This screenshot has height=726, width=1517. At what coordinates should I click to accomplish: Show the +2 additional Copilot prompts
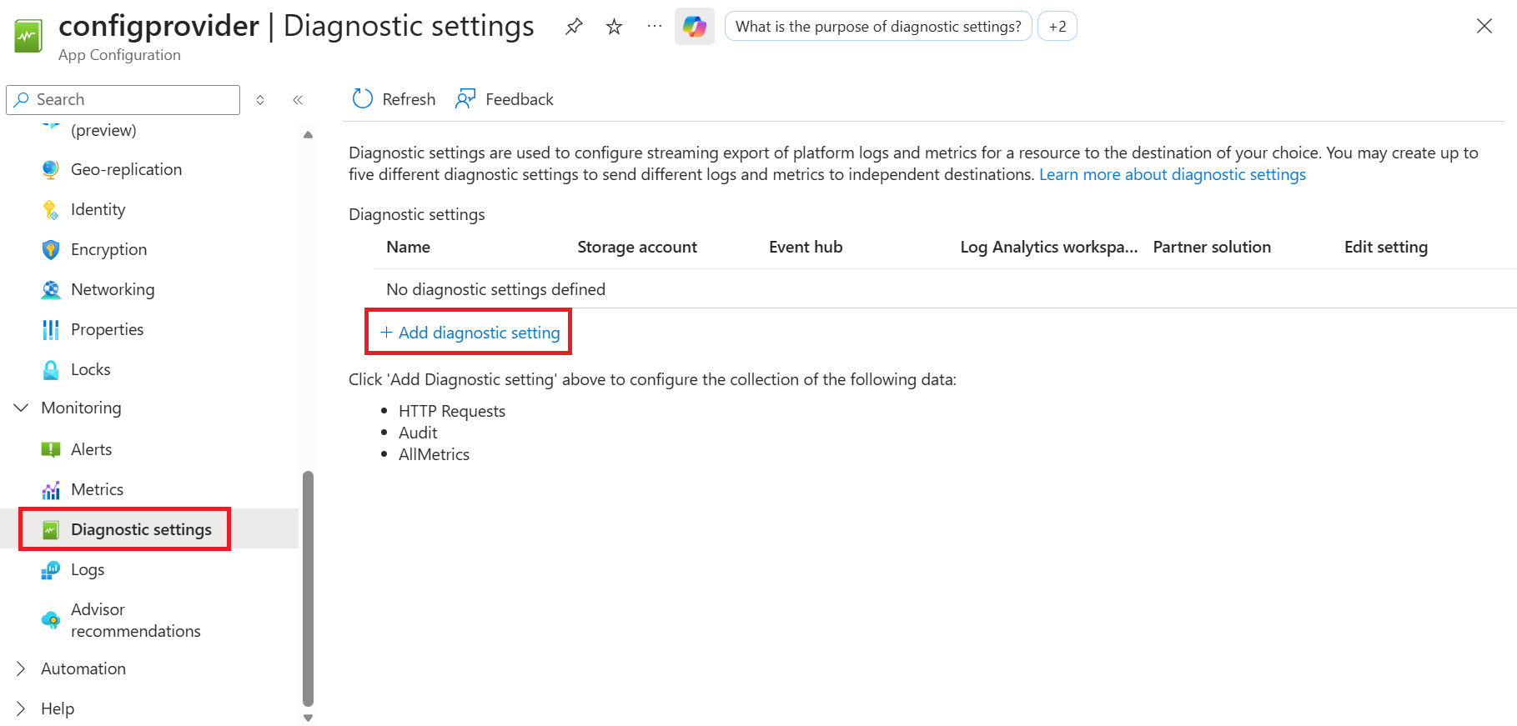click(1057, 27)
